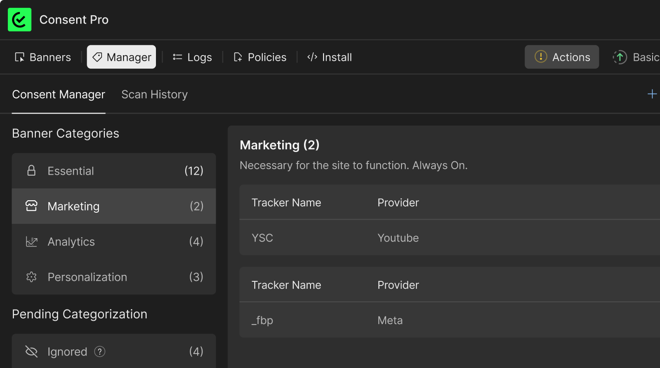
Task: Click the Personalization gear-flower icon
Action: tap(32, 277)
